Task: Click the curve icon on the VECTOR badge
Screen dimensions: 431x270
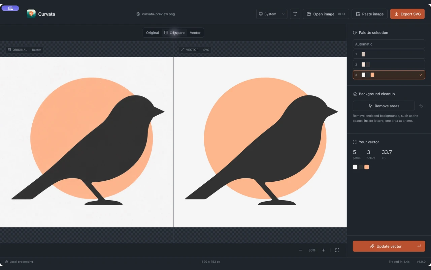Action: coord(183,50)
